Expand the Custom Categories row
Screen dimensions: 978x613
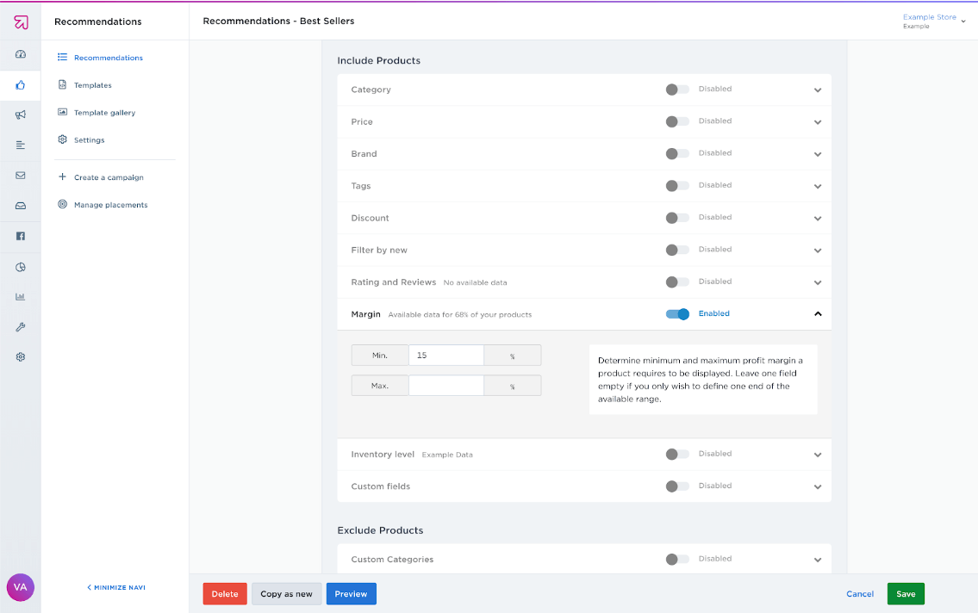tap(818, 560)
